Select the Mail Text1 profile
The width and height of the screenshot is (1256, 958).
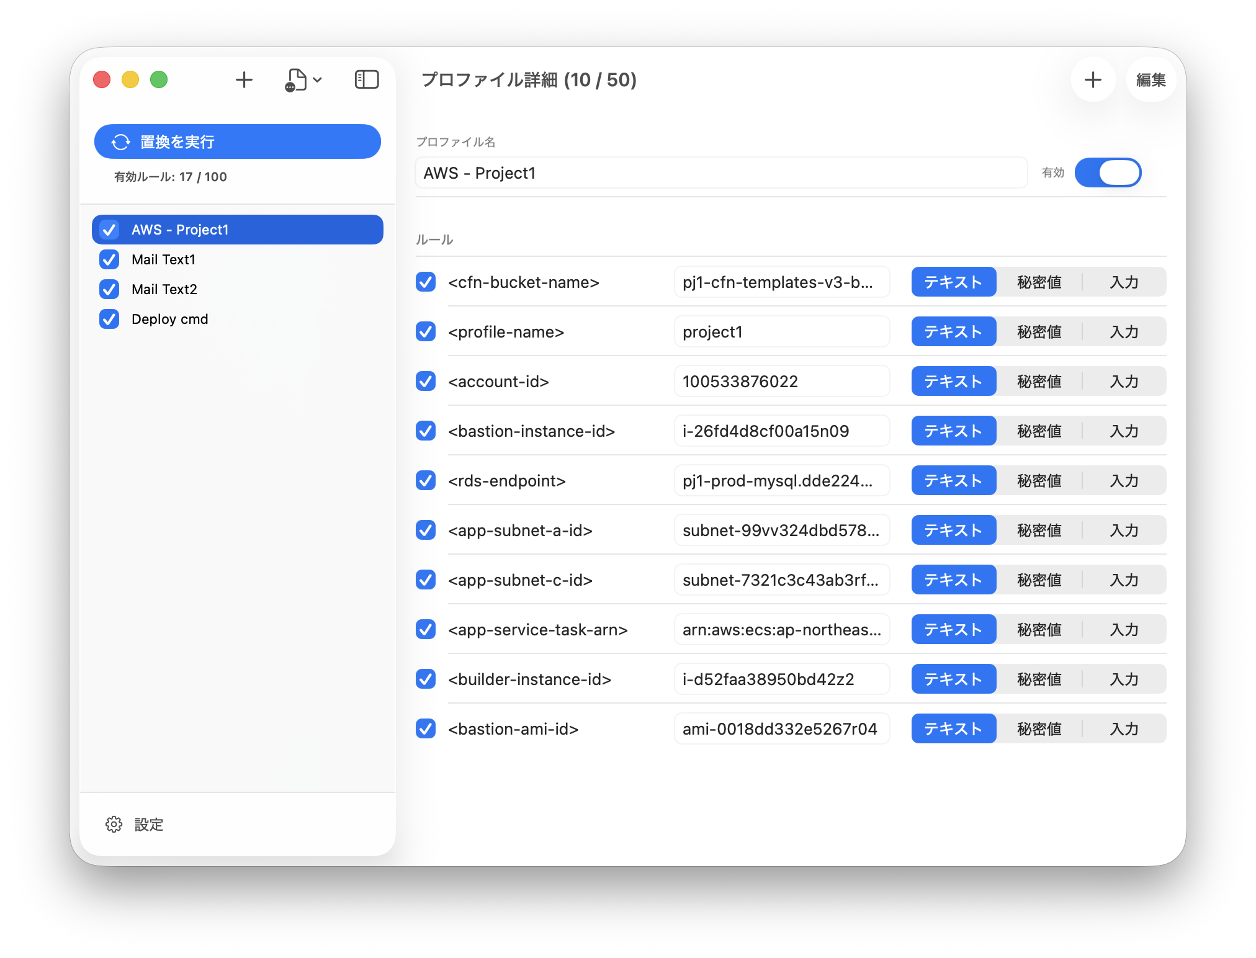238,259
